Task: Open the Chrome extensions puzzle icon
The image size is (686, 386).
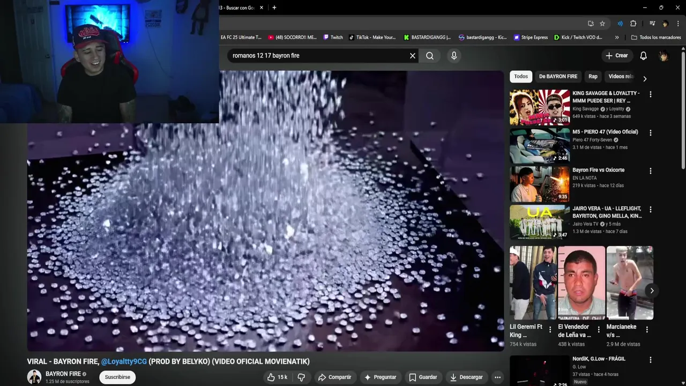Action: click(x=633, y=24)
